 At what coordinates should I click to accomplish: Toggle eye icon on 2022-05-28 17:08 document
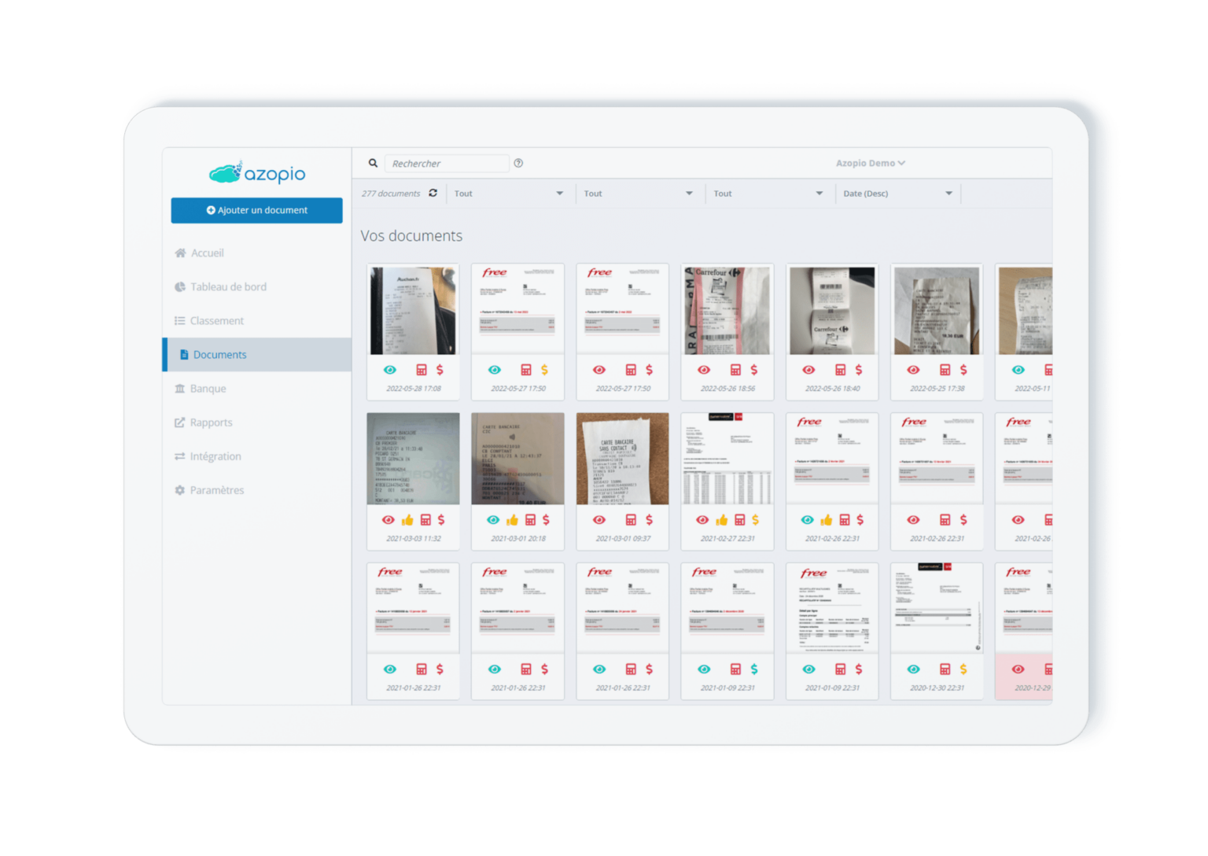(389, 370)
